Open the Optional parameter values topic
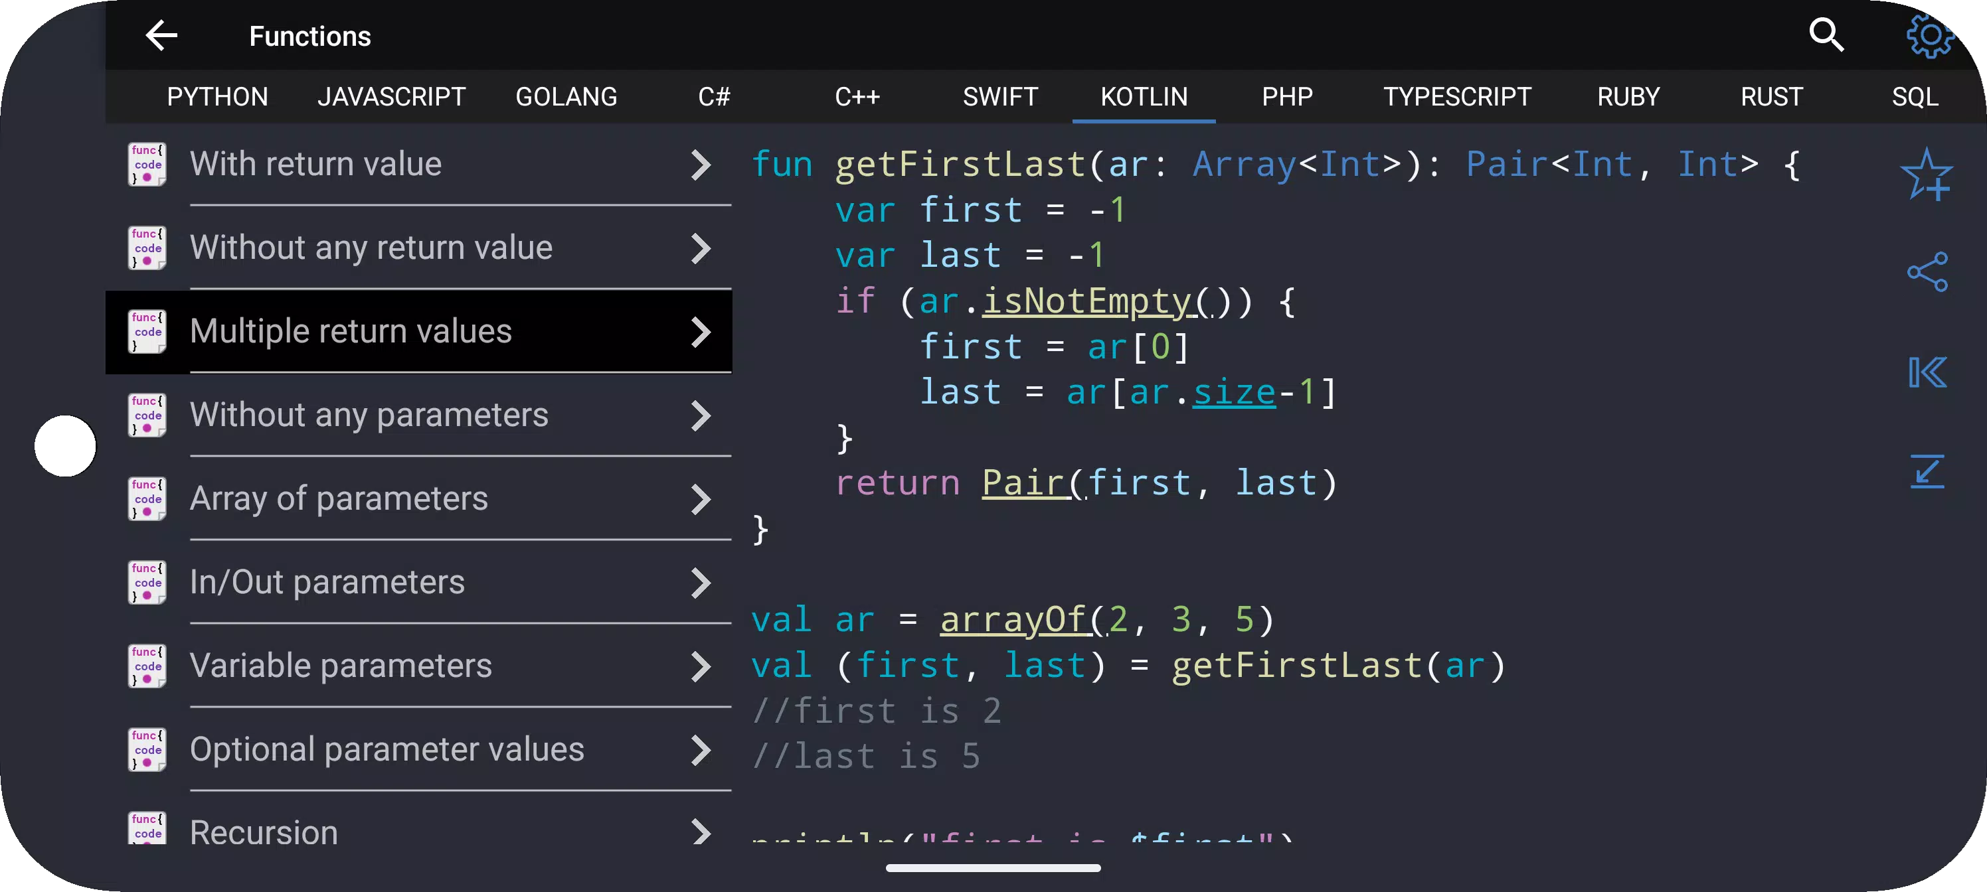Viewport: 1987px width, 892px height. coord(419,750)
